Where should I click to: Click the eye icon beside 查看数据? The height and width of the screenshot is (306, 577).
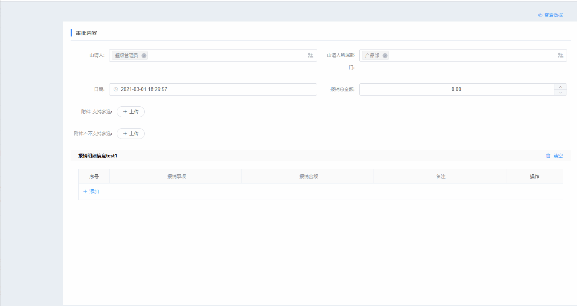(540, 15)
